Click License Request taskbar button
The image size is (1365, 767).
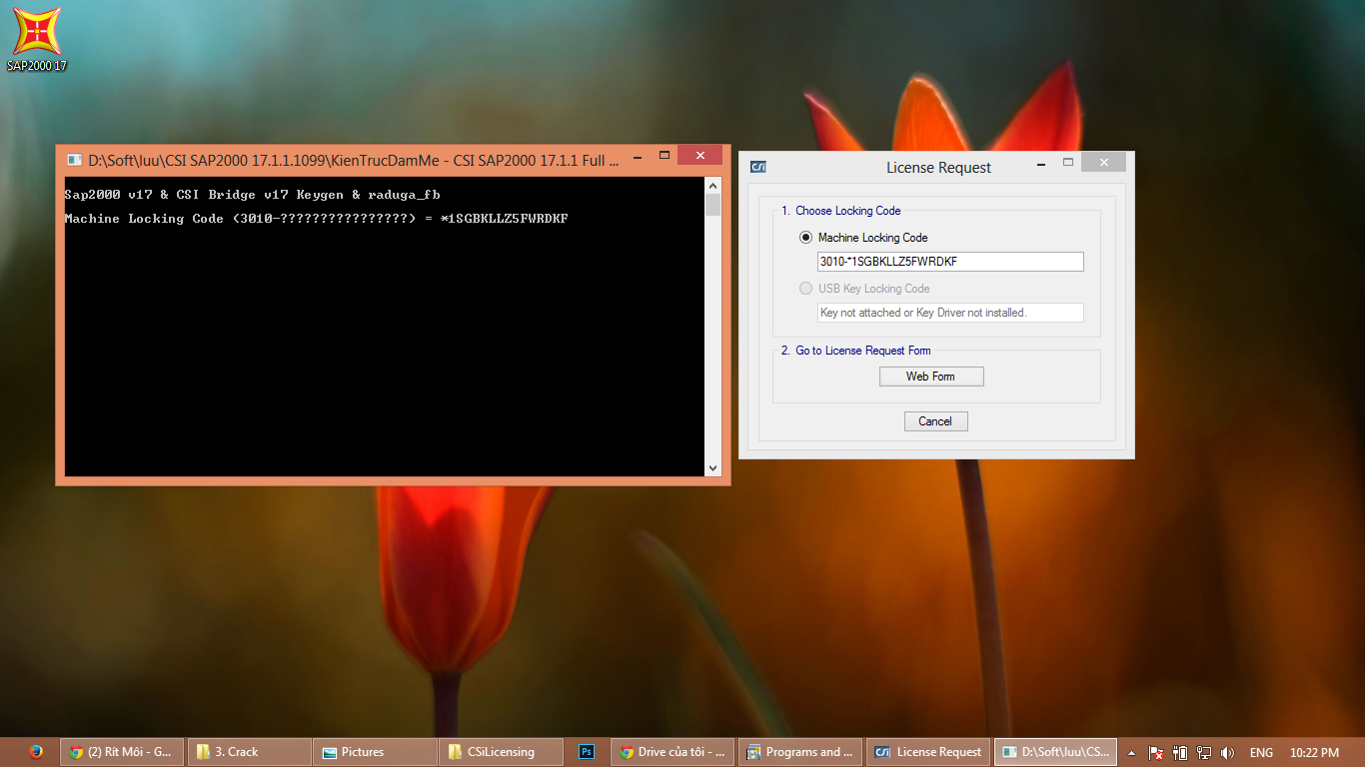[x=927, y=752]
